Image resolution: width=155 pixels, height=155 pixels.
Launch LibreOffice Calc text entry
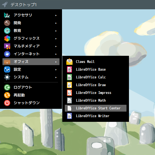[x=91, y=77]
